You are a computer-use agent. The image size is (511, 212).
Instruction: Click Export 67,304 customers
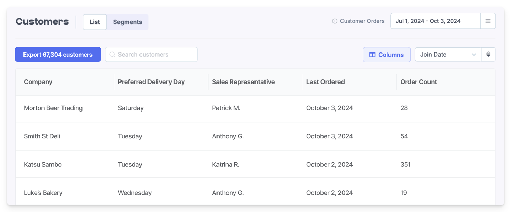tap(58, 54)
